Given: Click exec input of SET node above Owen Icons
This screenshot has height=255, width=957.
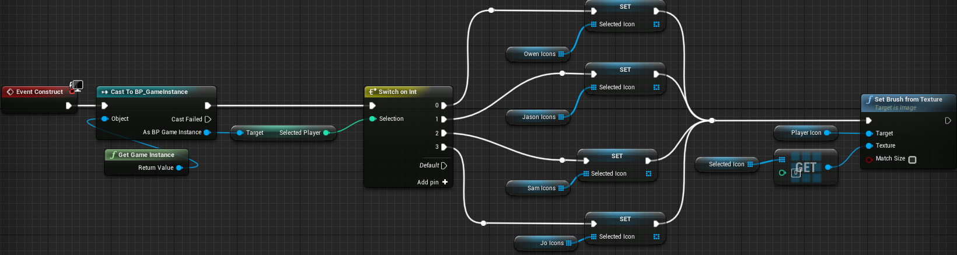Looking at the screenshot, I should coord(594,11).
